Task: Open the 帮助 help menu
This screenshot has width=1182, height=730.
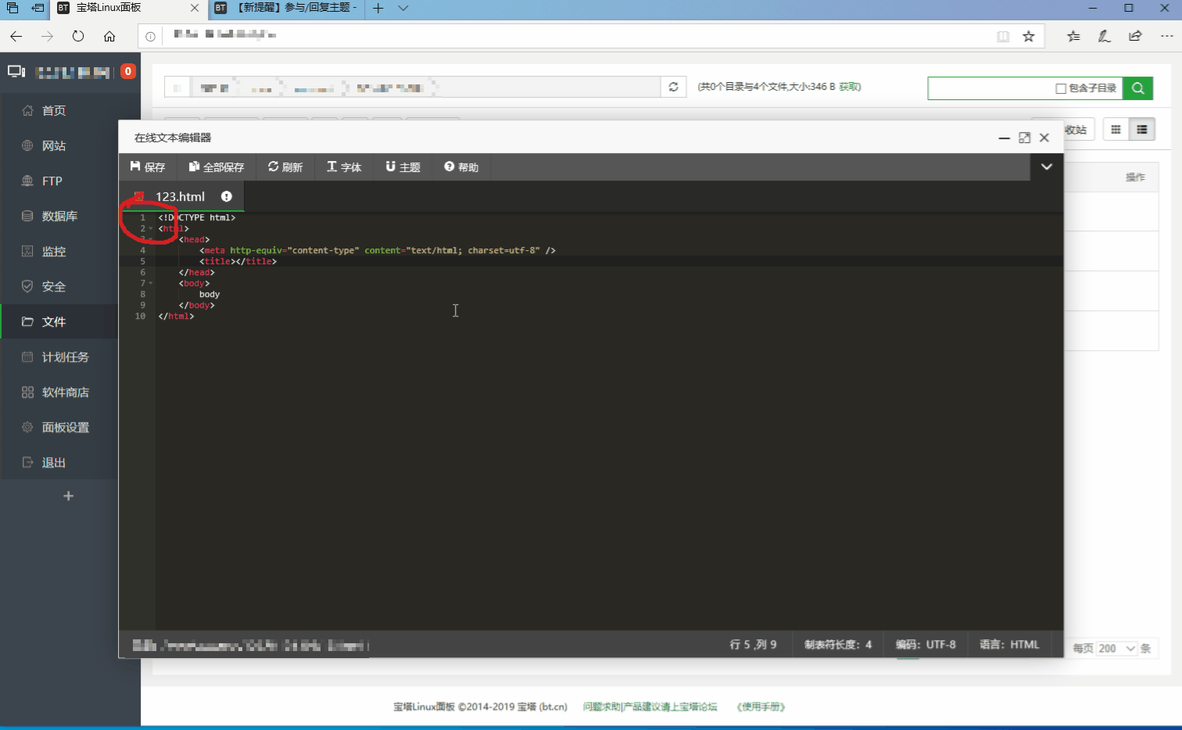Action: click(x=461, y=166)
